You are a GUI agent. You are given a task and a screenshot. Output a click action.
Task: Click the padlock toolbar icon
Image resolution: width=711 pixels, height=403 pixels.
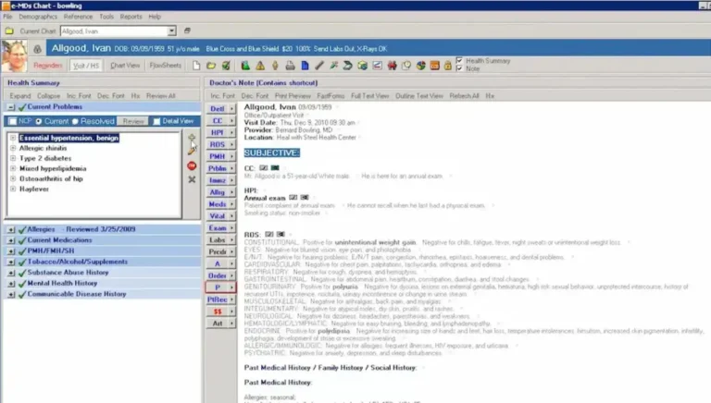tap(447, 66)
